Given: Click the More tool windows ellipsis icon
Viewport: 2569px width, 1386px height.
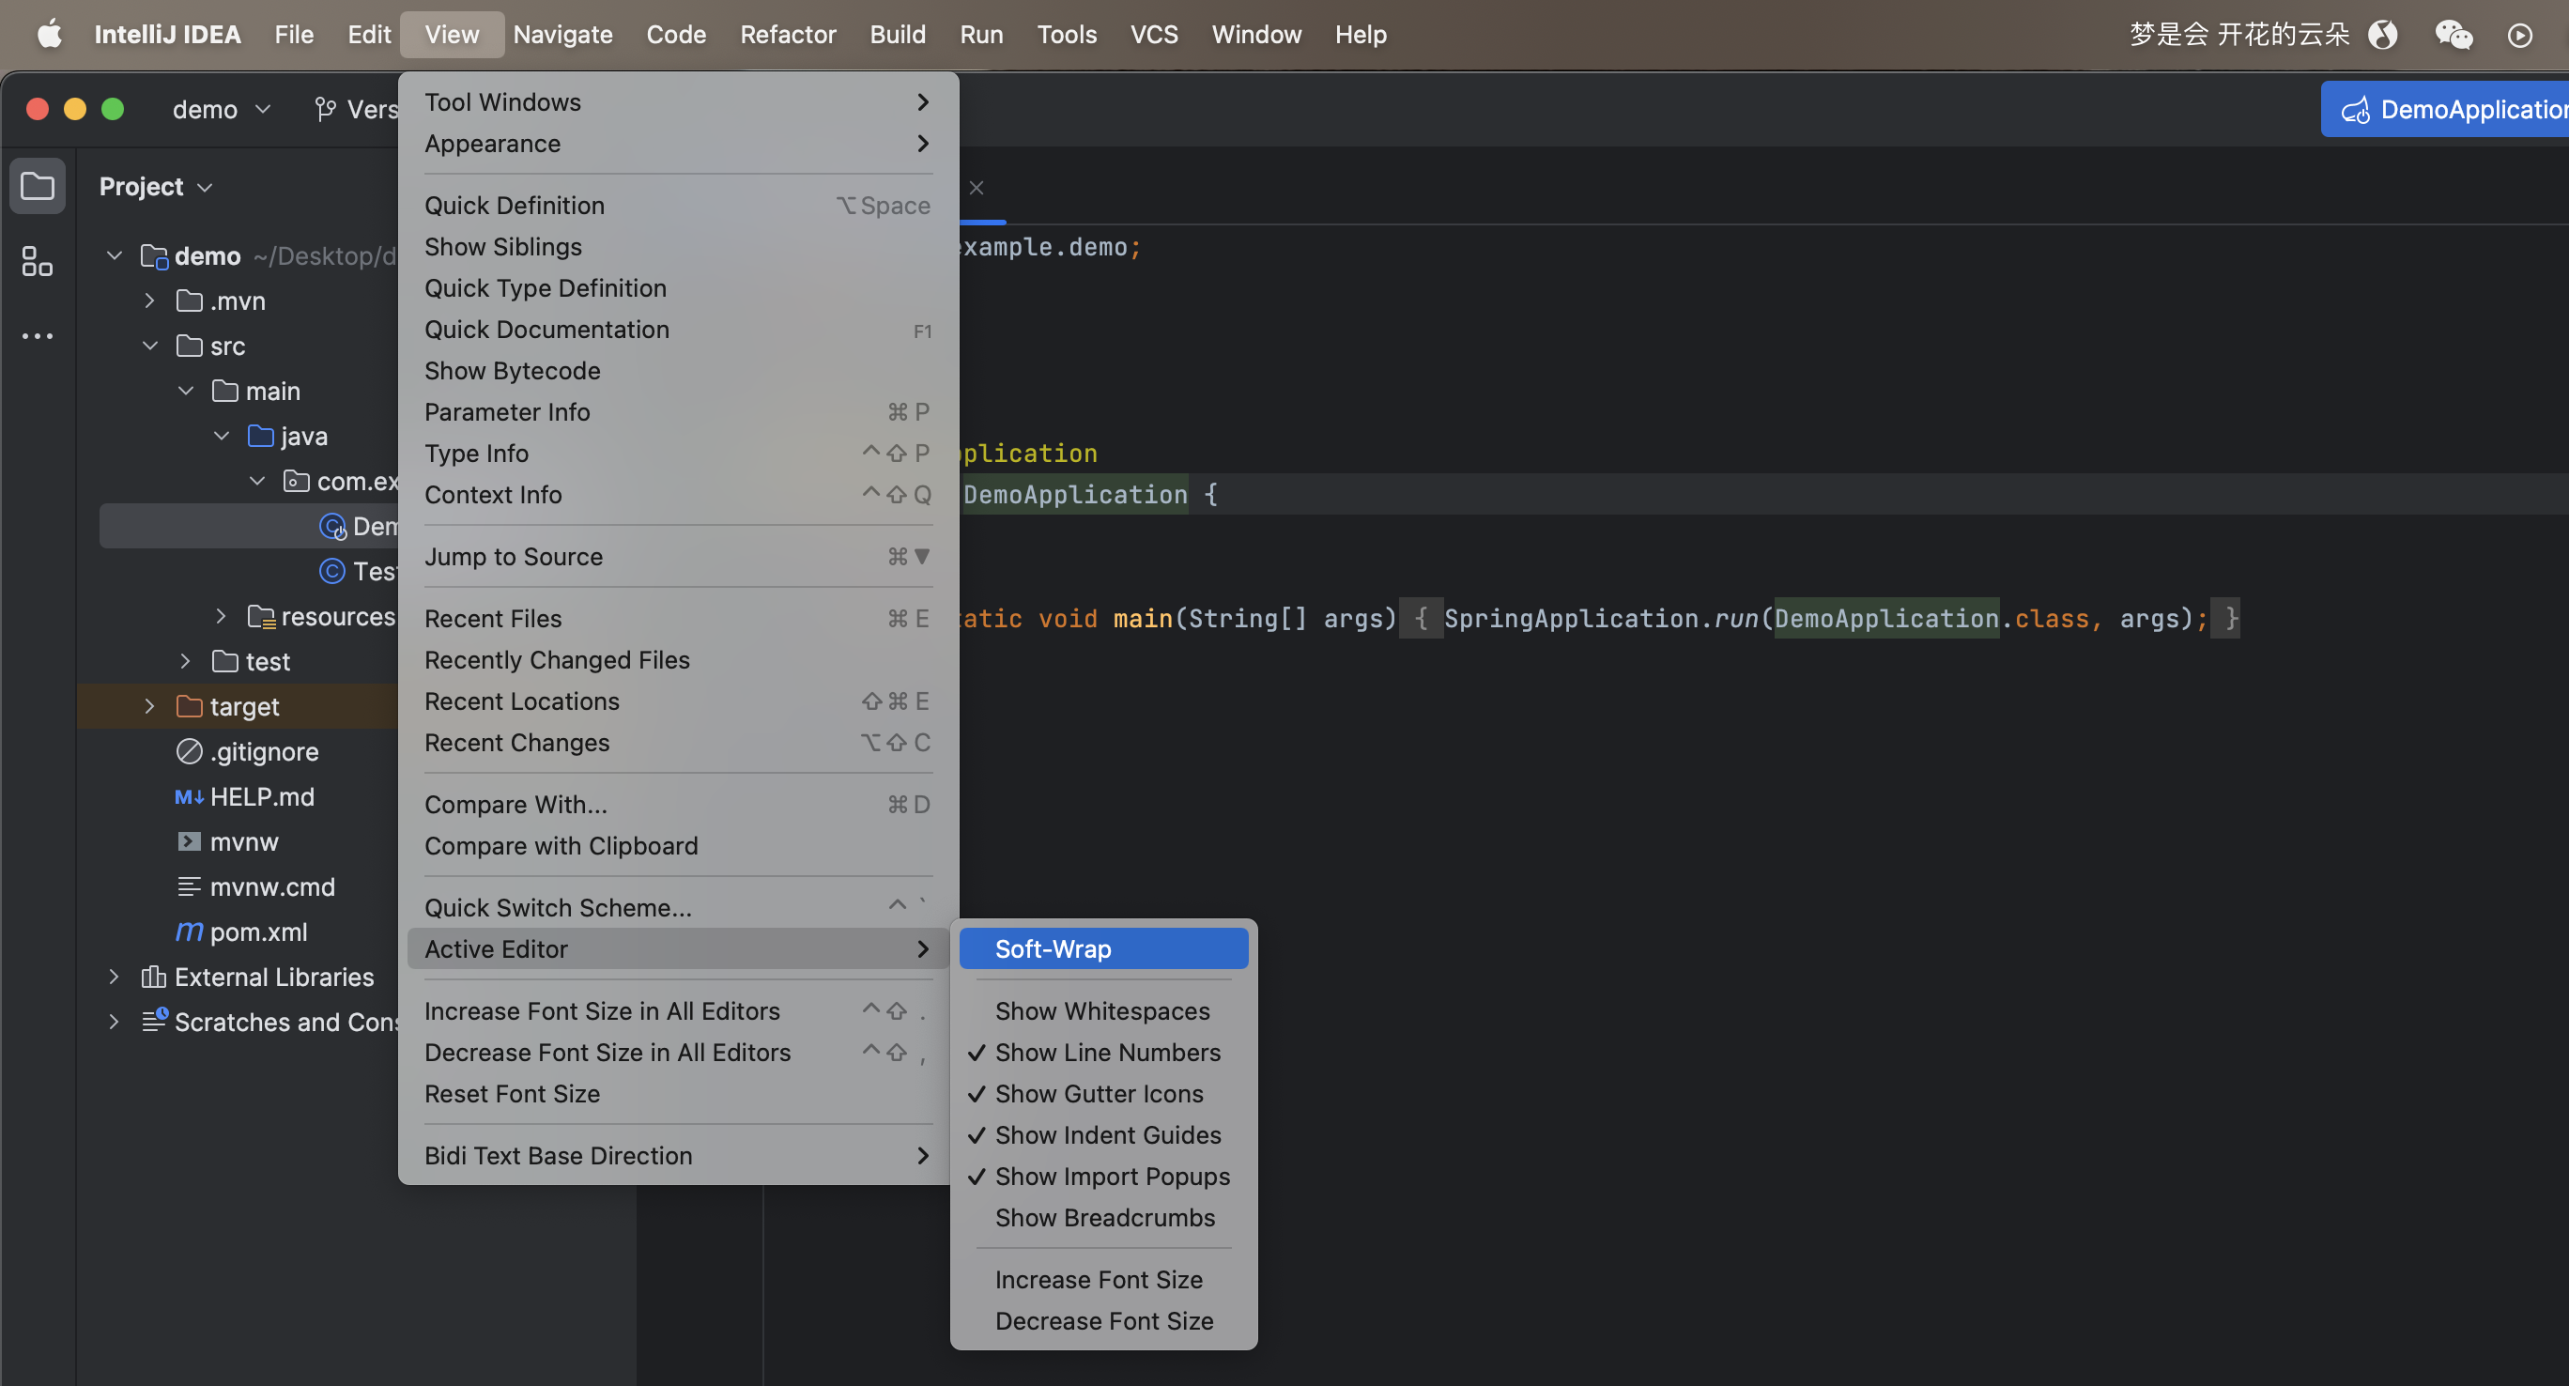Looking at the screenshot, I should pyautogui.click(x=37, y=336).
